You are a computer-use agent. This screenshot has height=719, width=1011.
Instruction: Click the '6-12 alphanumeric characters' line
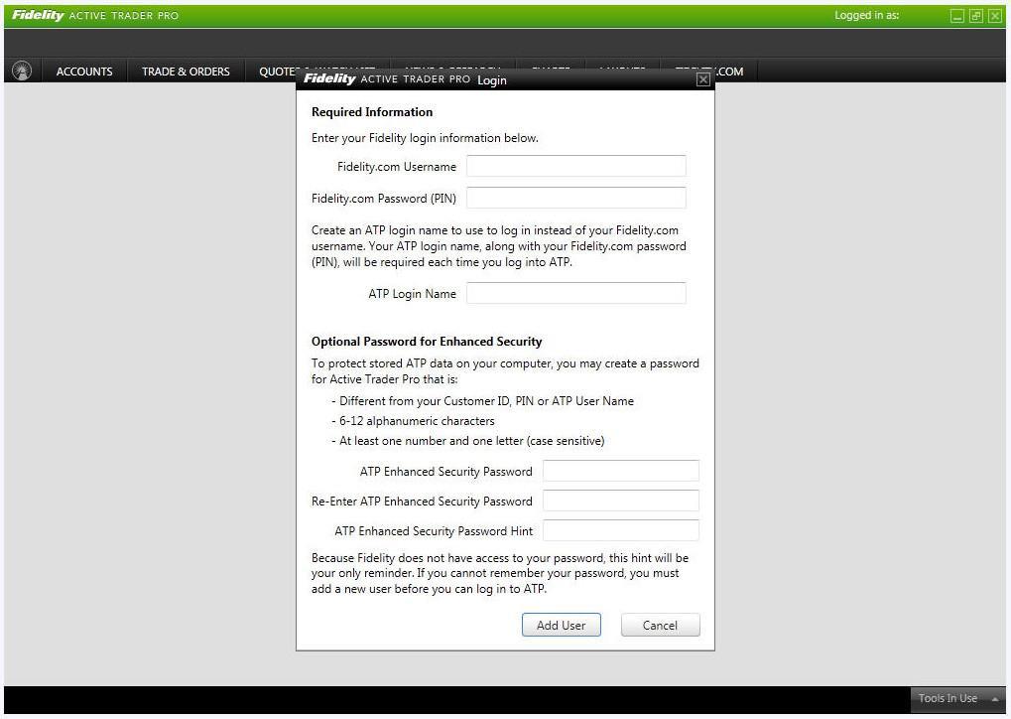pyautogui.click(x=414, y=421)
